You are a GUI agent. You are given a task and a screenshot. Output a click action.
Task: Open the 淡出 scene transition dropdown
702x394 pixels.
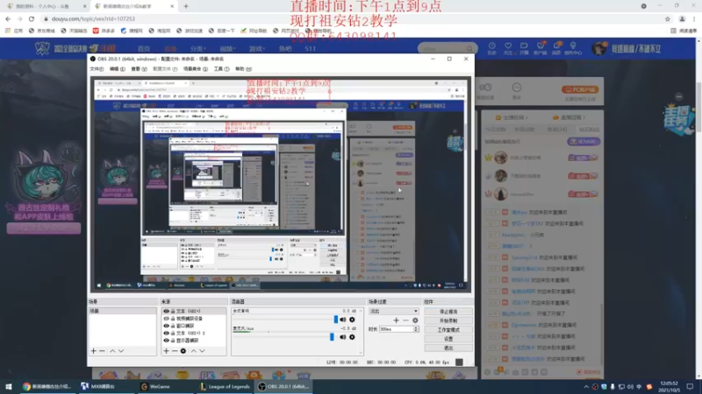[x=393, y=311]
